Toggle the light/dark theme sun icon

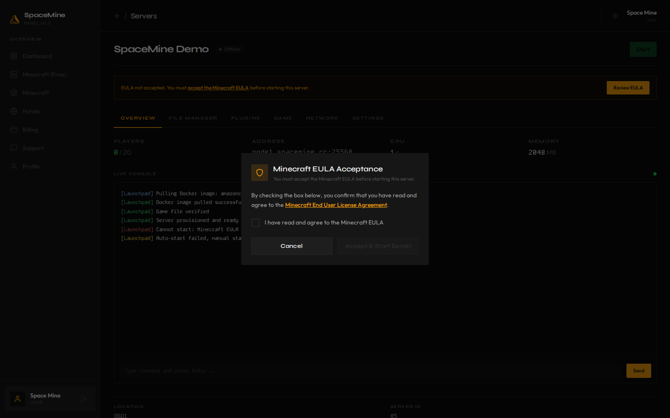[615, 16]
